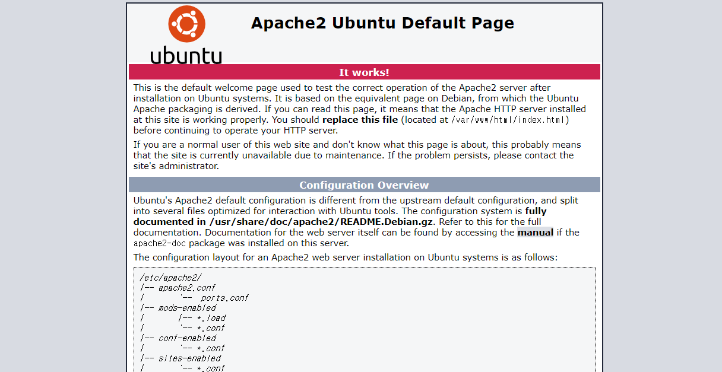
Task: Click the bold 'replace this file' text
Action: pos(360,120)
